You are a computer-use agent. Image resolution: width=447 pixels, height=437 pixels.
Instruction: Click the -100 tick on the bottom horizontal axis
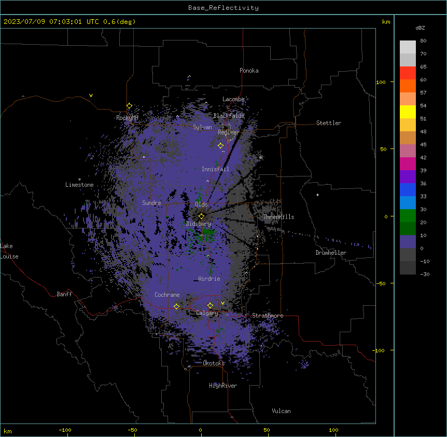[65, 430]
